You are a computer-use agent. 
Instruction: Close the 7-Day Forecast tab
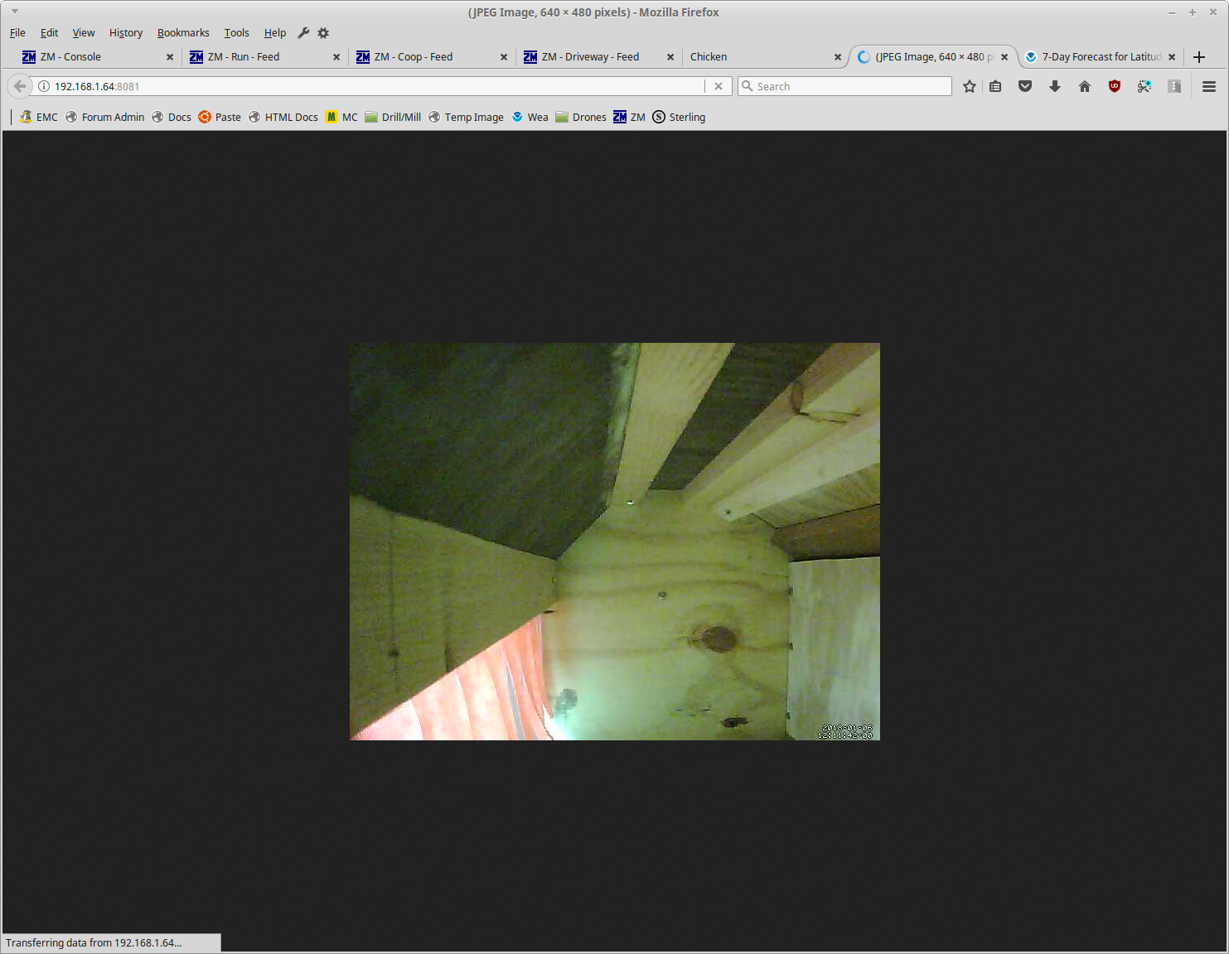[1172, 57]
